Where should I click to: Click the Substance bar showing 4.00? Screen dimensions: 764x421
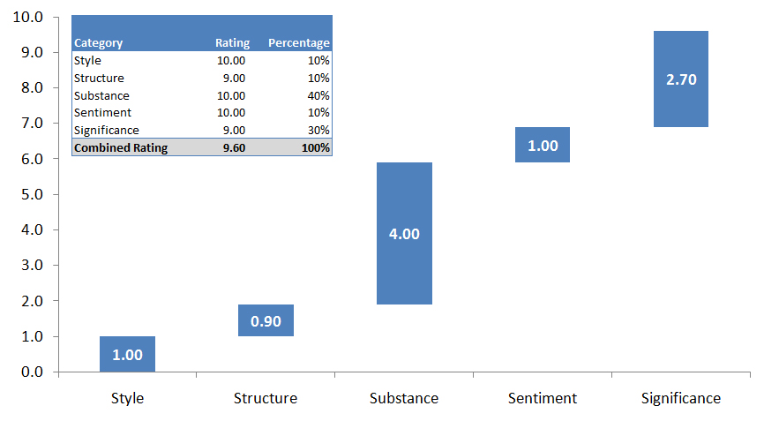[404, 234]
